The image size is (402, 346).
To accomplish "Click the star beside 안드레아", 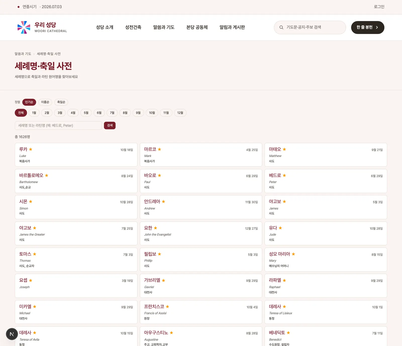I will (164, 202).
